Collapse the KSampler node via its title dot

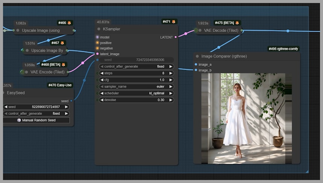99,29
